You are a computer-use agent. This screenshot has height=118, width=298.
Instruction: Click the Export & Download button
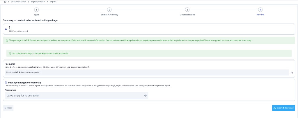point(283,108)
